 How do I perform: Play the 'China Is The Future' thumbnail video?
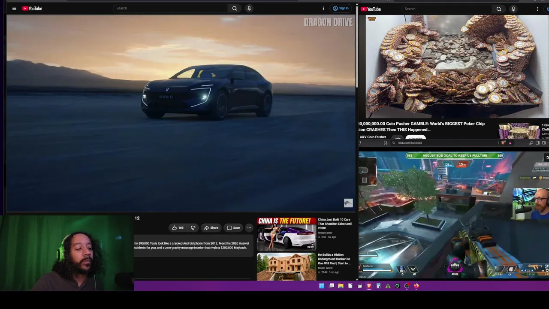pyautogui.click(x=286, y=233)
